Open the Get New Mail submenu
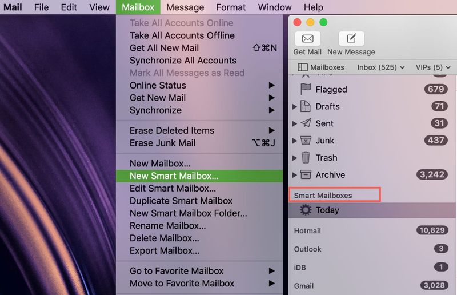This screenshot has height=295, width=457. click(199, 98)
